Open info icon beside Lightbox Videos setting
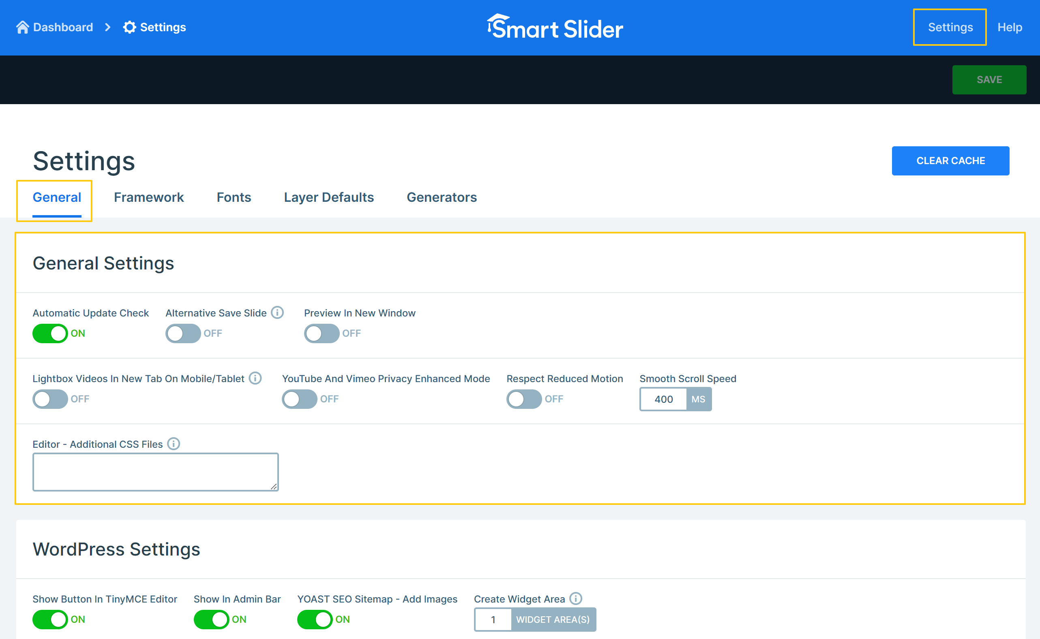 click(x=255, y=378)
